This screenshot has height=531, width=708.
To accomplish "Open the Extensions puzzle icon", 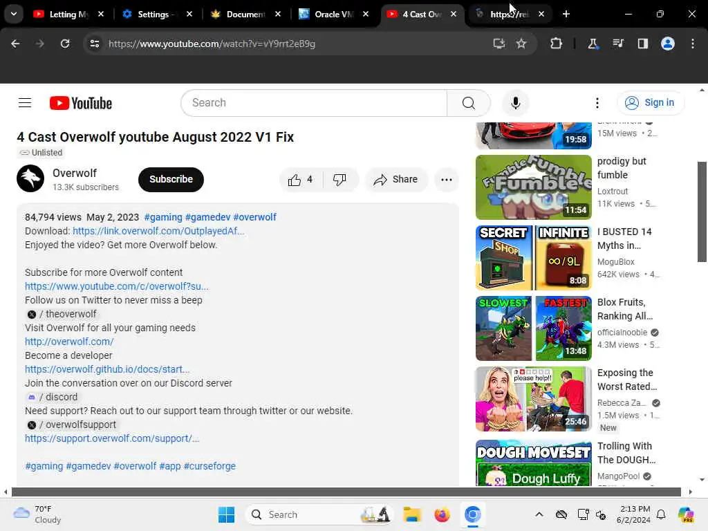I will [557, 44].
